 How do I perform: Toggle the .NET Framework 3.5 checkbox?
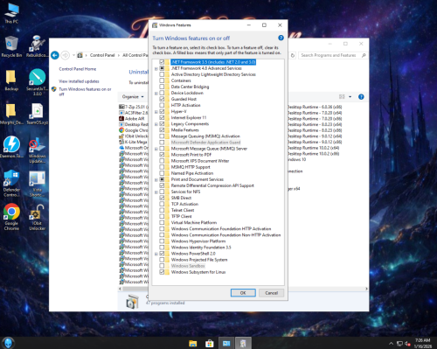pos(162,62)
